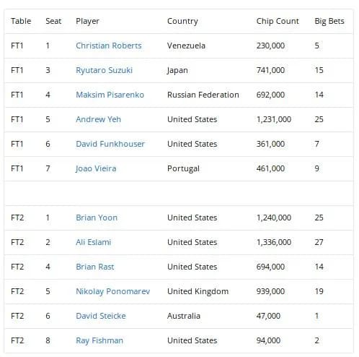Select Ray Fishman player link
The image size is (359, 357).
tap(99, 340)
